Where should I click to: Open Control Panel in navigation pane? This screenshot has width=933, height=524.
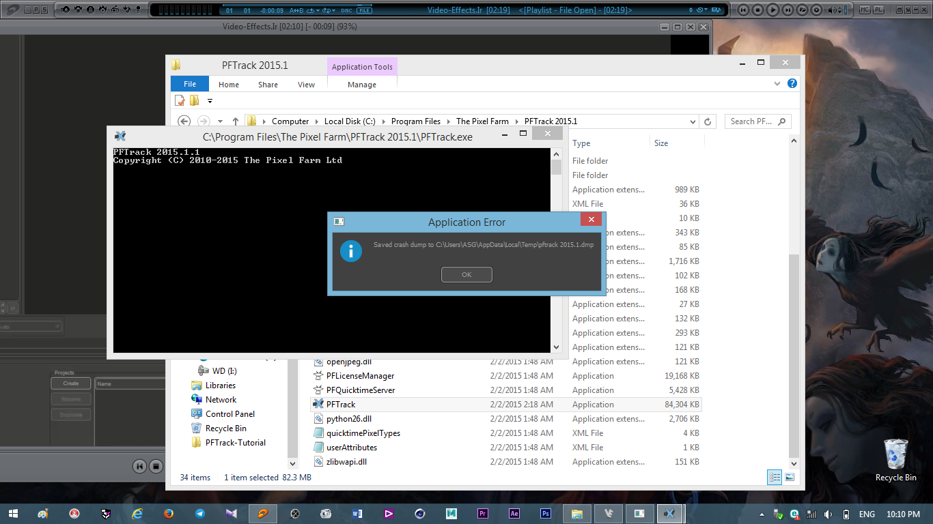(x=229, y=414)
